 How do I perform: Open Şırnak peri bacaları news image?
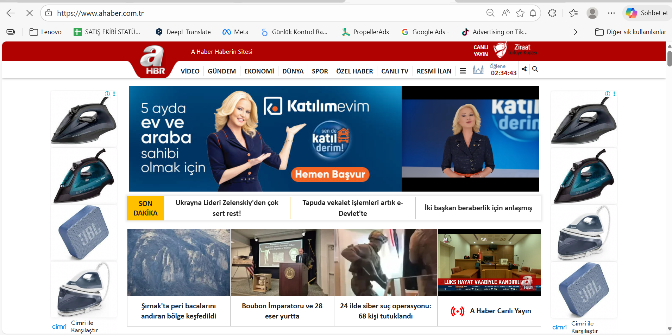(179, 263)
